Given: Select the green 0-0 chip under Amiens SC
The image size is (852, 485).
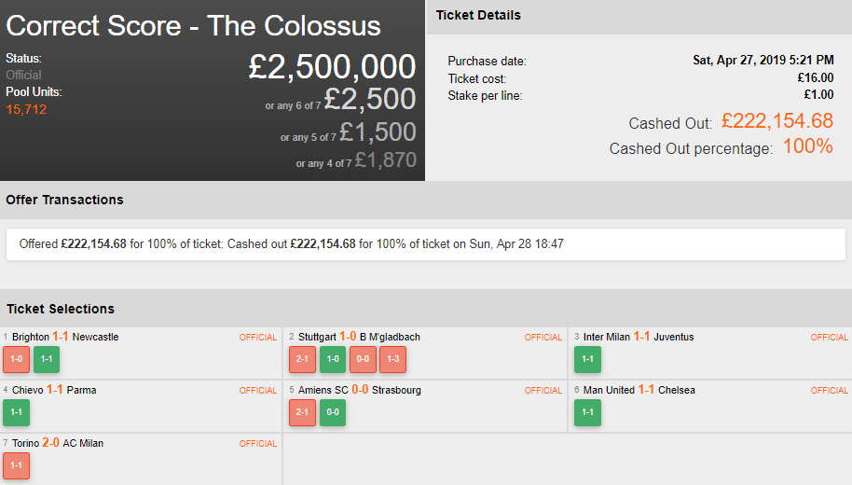Looking at the screenshot, I should click(x=332, y=412).
